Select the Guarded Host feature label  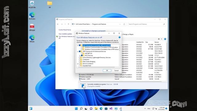click(87, 66)
